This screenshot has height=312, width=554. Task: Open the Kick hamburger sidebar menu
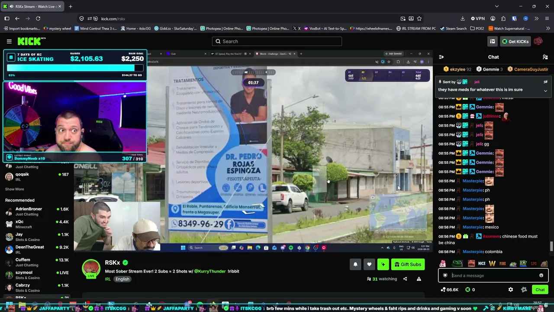click(9, 41)
